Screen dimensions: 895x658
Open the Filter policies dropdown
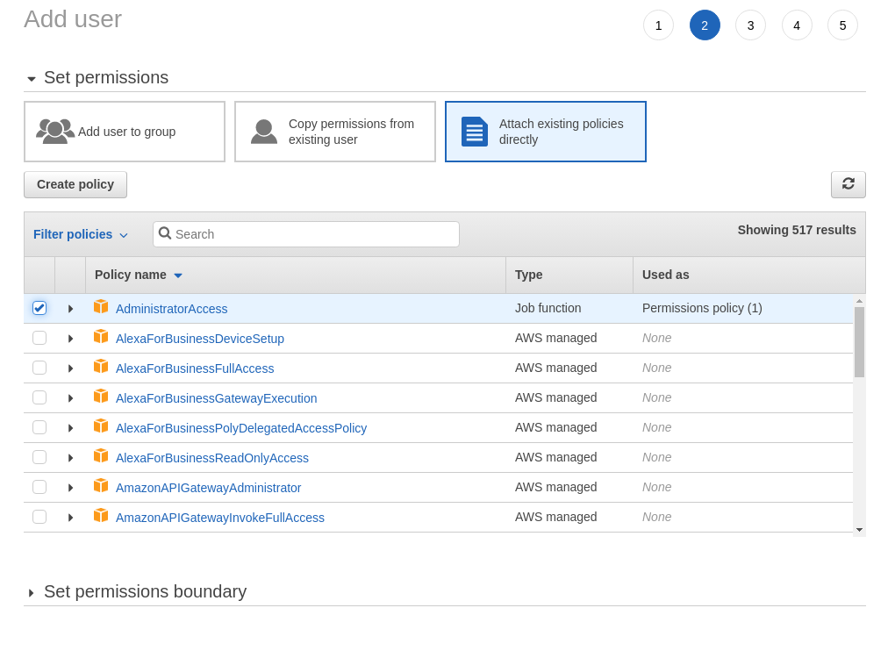pyautogui.click(x=81, y=234)
